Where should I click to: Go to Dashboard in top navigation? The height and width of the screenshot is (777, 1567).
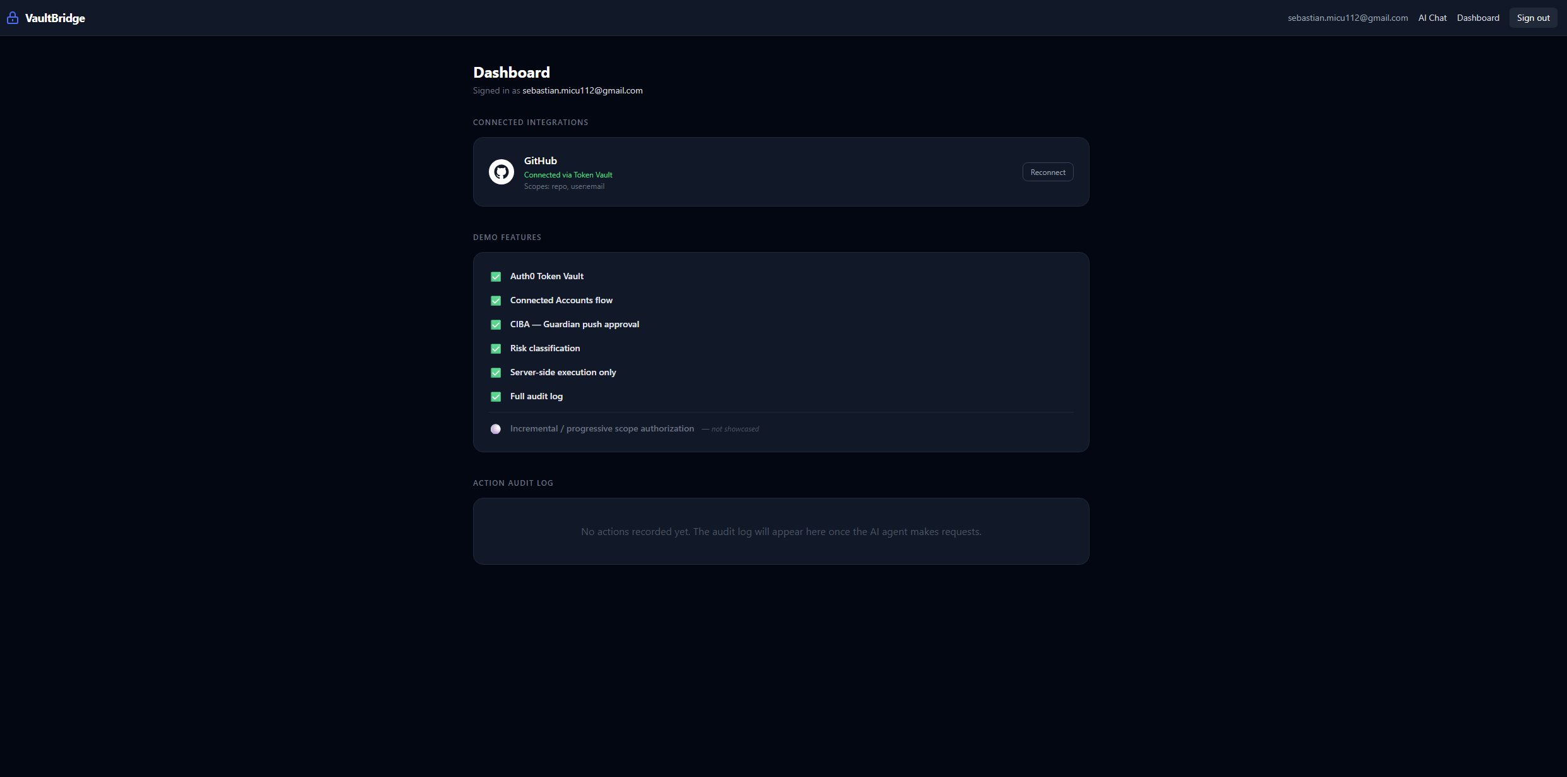pyautogui.click(x=1477, y=18)
